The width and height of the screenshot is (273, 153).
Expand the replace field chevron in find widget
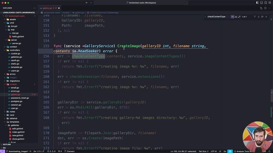coord(205,17)
